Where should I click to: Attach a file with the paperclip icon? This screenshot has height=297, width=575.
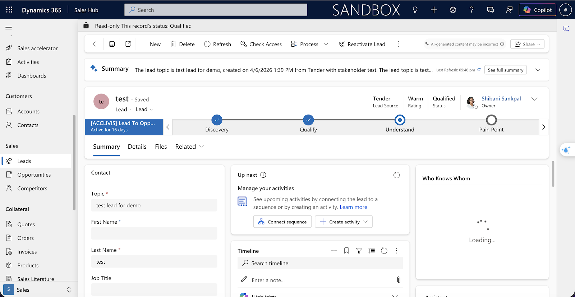pos(399,280)
